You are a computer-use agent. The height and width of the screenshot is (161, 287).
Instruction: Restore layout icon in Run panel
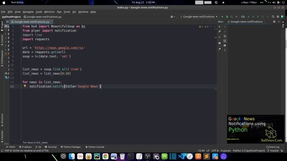click(220, 43)
